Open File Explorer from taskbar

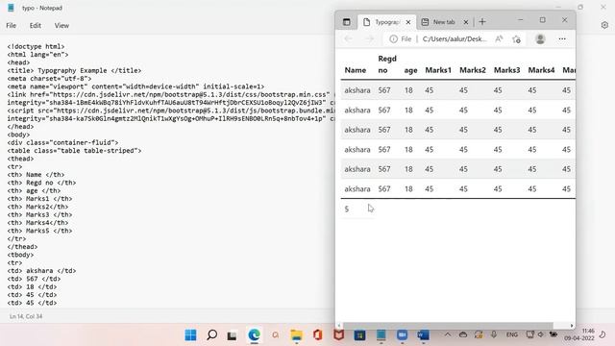(297, 335)
